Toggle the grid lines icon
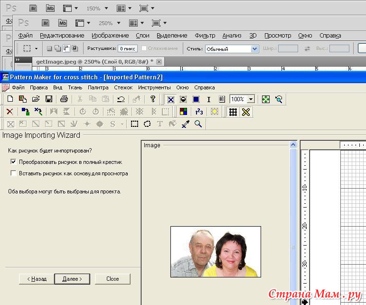The image size is (366, 305). click(233, 112)
